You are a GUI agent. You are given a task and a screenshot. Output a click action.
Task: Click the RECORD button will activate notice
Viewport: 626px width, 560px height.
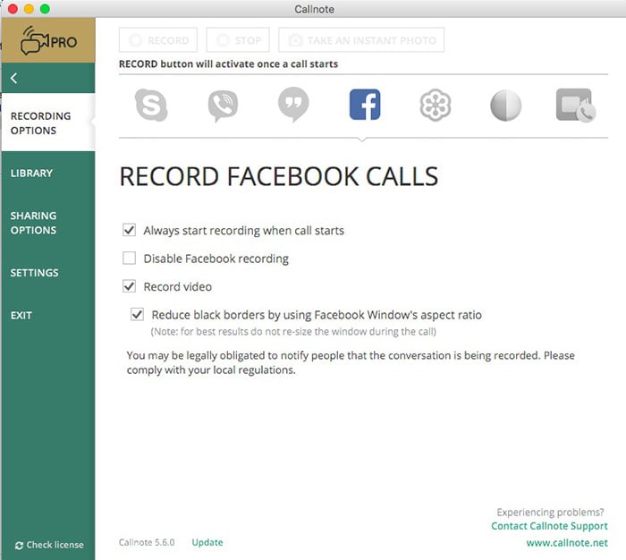pyautogui.click(x=228, y=64)
